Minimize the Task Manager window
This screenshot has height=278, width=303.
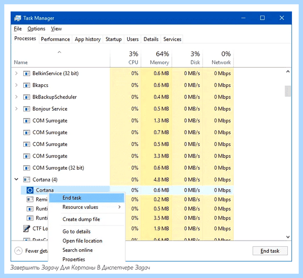(243, 18)
